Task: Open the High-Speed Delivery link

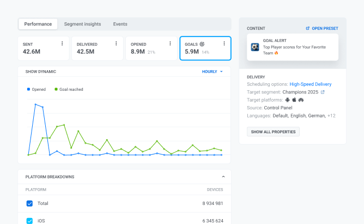Action: (310, 84)
